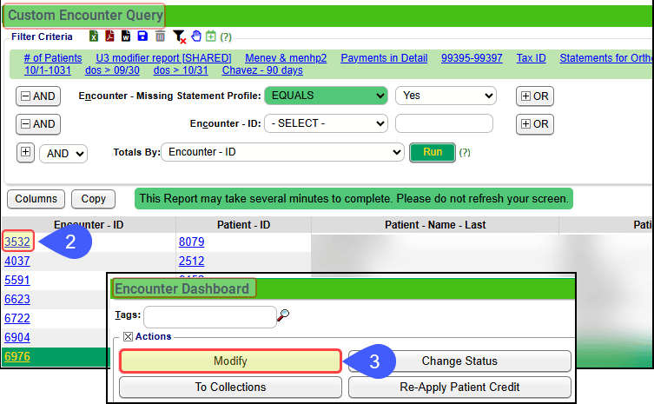Image resolution: width=654 pixels, height=404 pixels.
Task: Collapse the Actions section checkbox
Action: tap(127, 336)
